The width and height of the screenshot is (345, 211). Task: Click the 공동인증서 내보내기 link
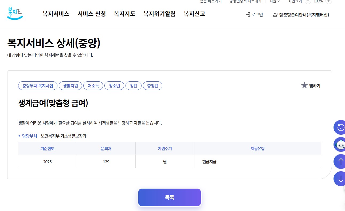pos(245,1)
